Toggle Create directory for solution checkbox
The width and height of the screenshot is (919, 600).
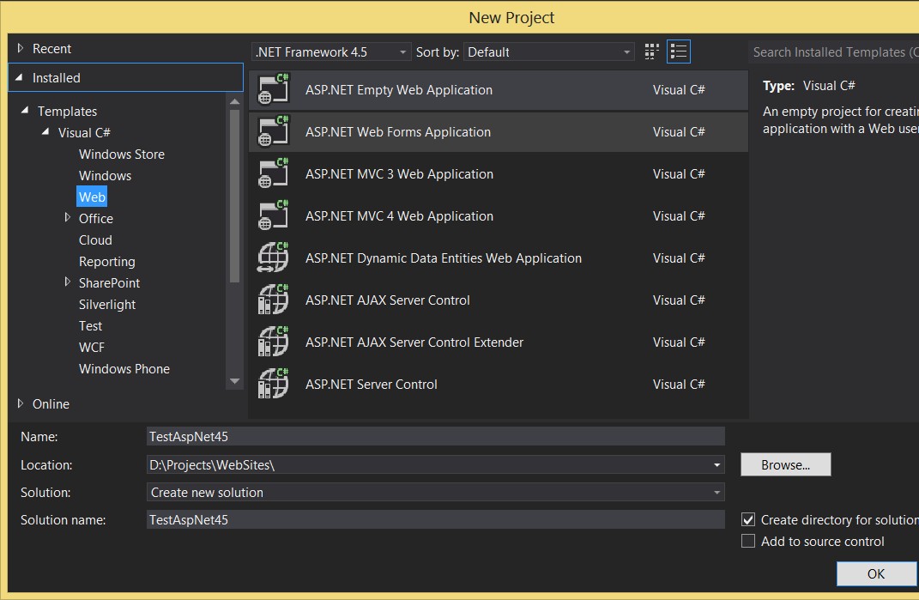748,519
